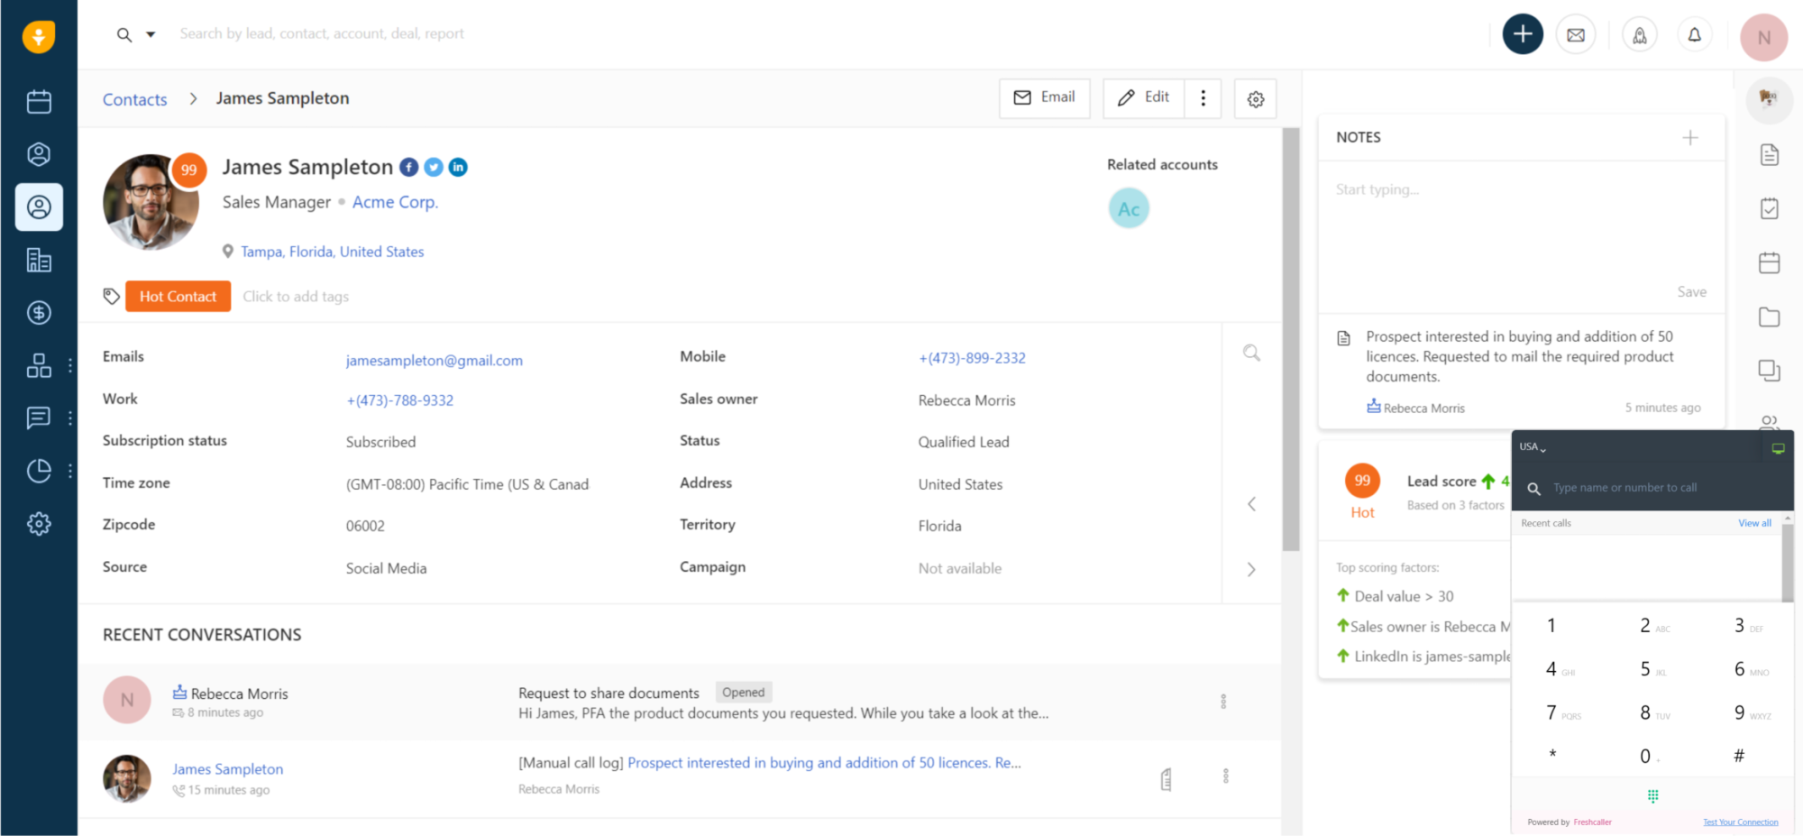Open the mail envelope icon in top bar
The image size is (1803, 836).
coord(1576,35)
